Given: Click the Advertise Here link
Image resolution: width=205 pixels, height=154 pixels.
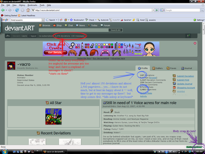Looking at the screenshot, I should (118, 58).
